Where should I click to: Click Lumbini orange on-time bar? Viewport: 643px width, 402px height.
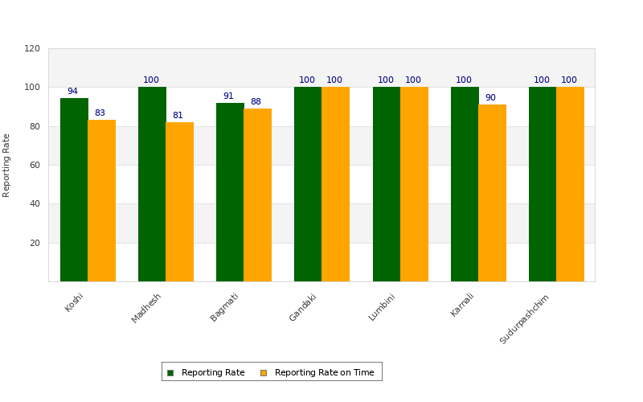tap(414, 184)
